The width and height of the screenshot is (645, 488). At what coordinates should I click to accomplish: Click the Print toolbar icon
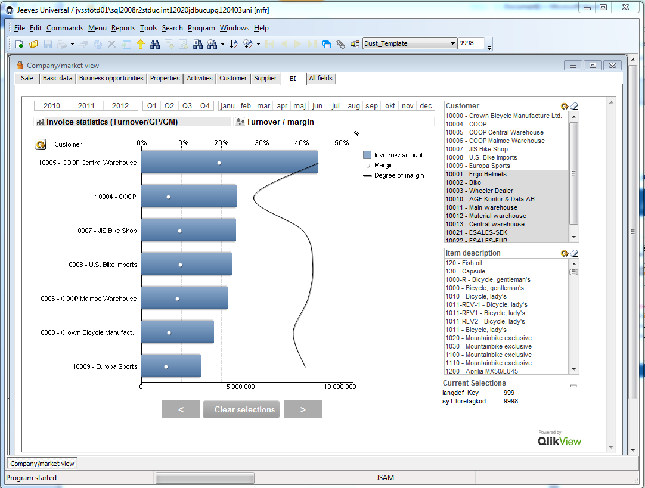(x=62, y=44)
